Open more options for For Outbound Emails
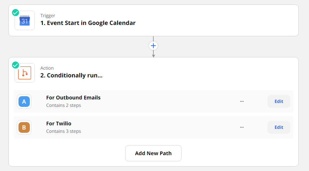 coord(242,101)
